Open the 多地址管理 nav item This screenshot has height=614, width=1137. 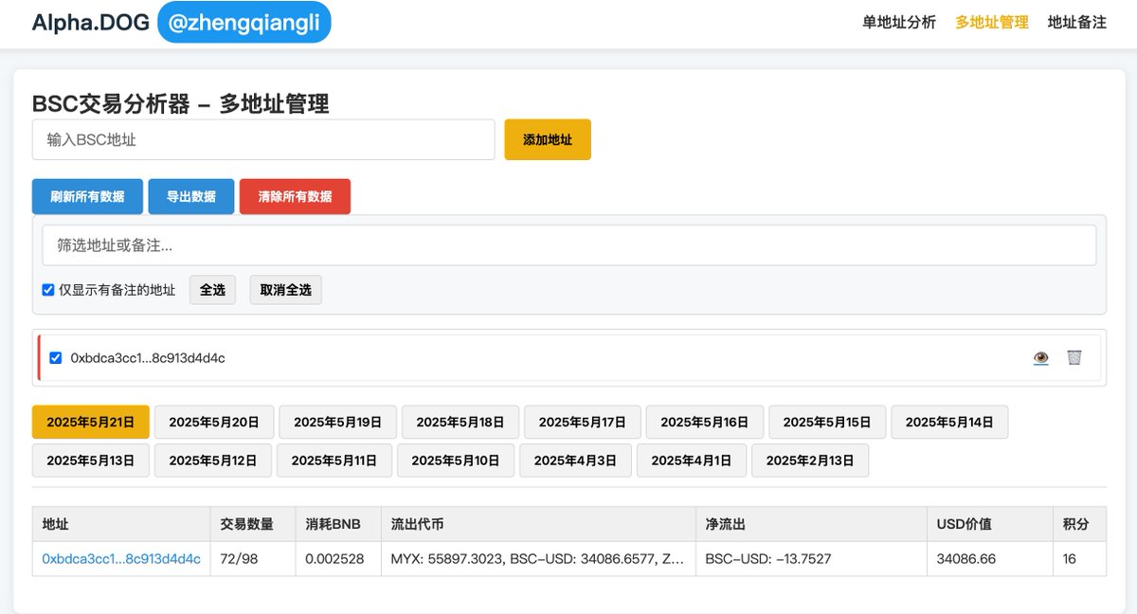tap(992, 22)
